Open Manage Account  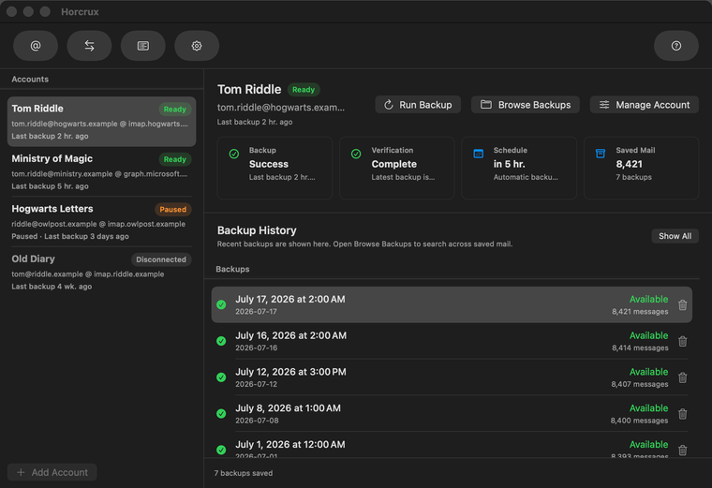tap(644, 105)
